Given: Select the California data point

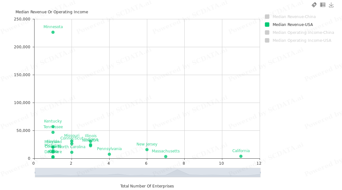Looking at the screenshot, I should 241,156.
